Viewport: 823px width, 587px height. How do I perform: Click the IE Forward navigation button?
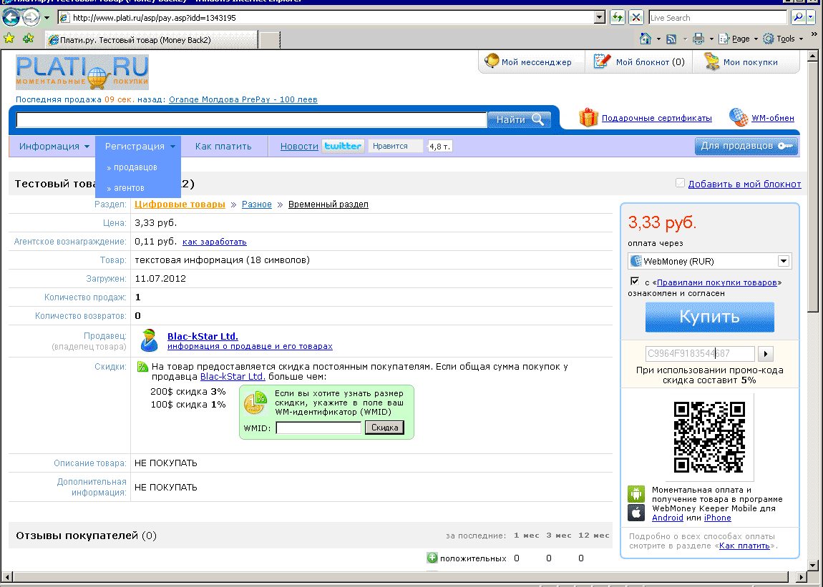coord(31,17)
